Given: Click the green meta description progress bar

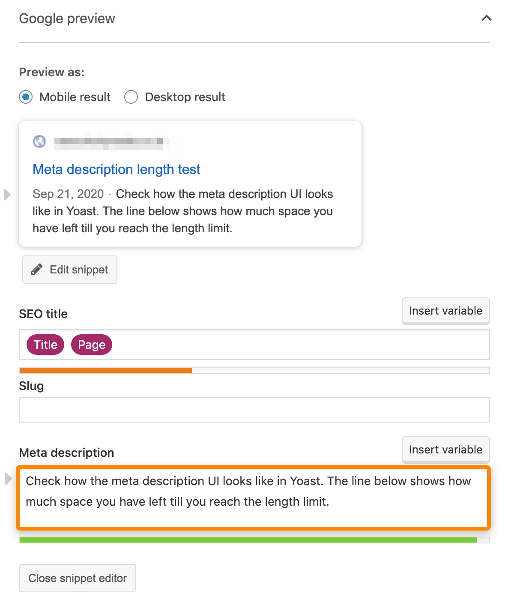Looking at the screenshot, I should coord(248,540).
